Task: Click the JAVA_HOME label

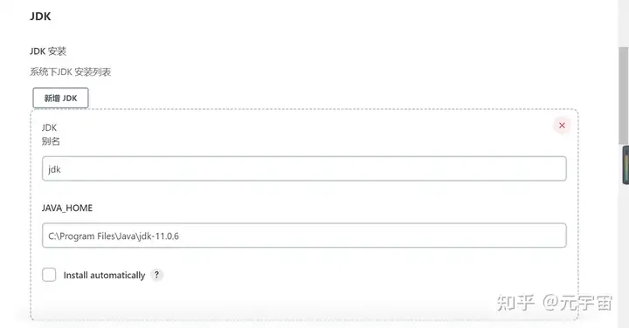Action: pyautogui.click(x=67, y=208)
